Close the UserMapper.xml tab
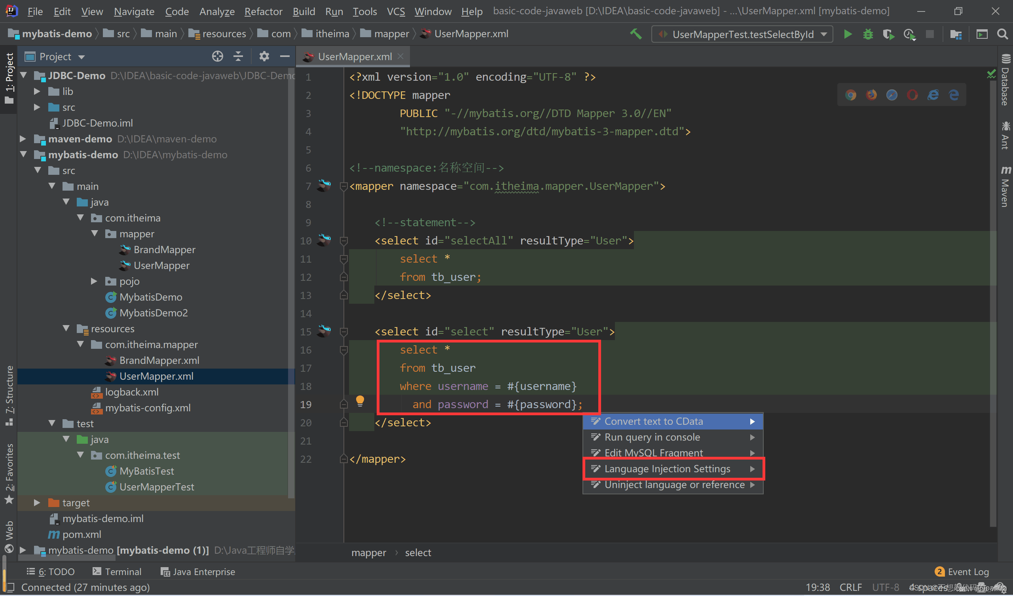This screenshot has width=1013, height=596. [x=400, y=56]
